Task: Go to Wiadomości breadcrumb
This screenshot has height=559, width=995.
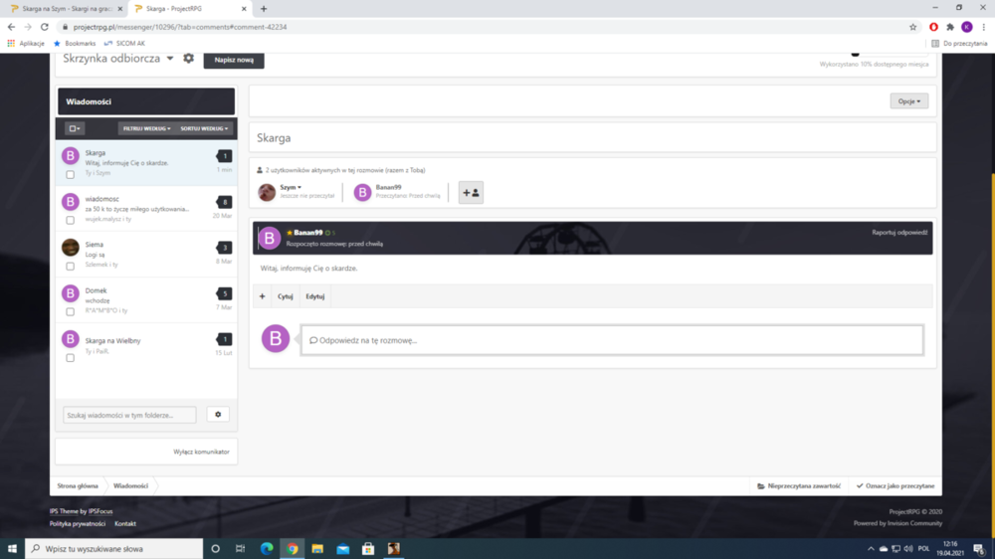Action: coord(130,486)
